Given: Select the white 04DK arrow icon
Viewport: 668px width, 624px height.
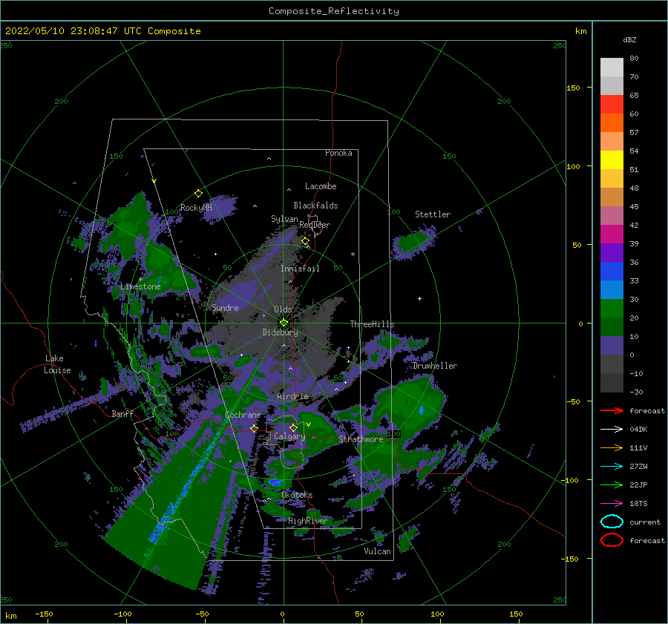Looking at the screenshot, I should [x=612, y=429].
